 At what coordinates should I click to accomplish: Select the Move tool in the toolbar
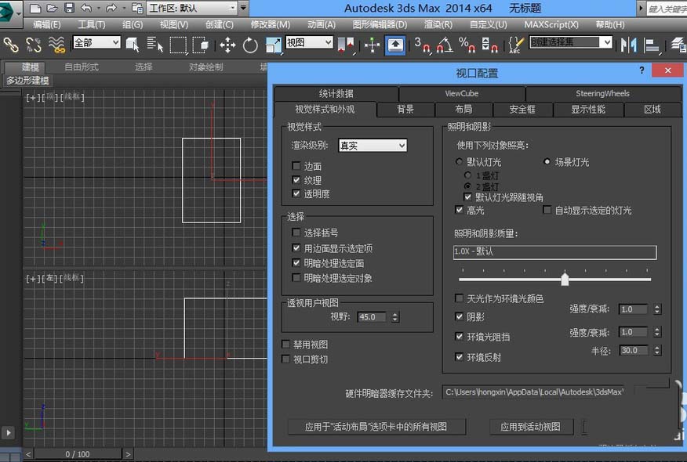(227, 45)
